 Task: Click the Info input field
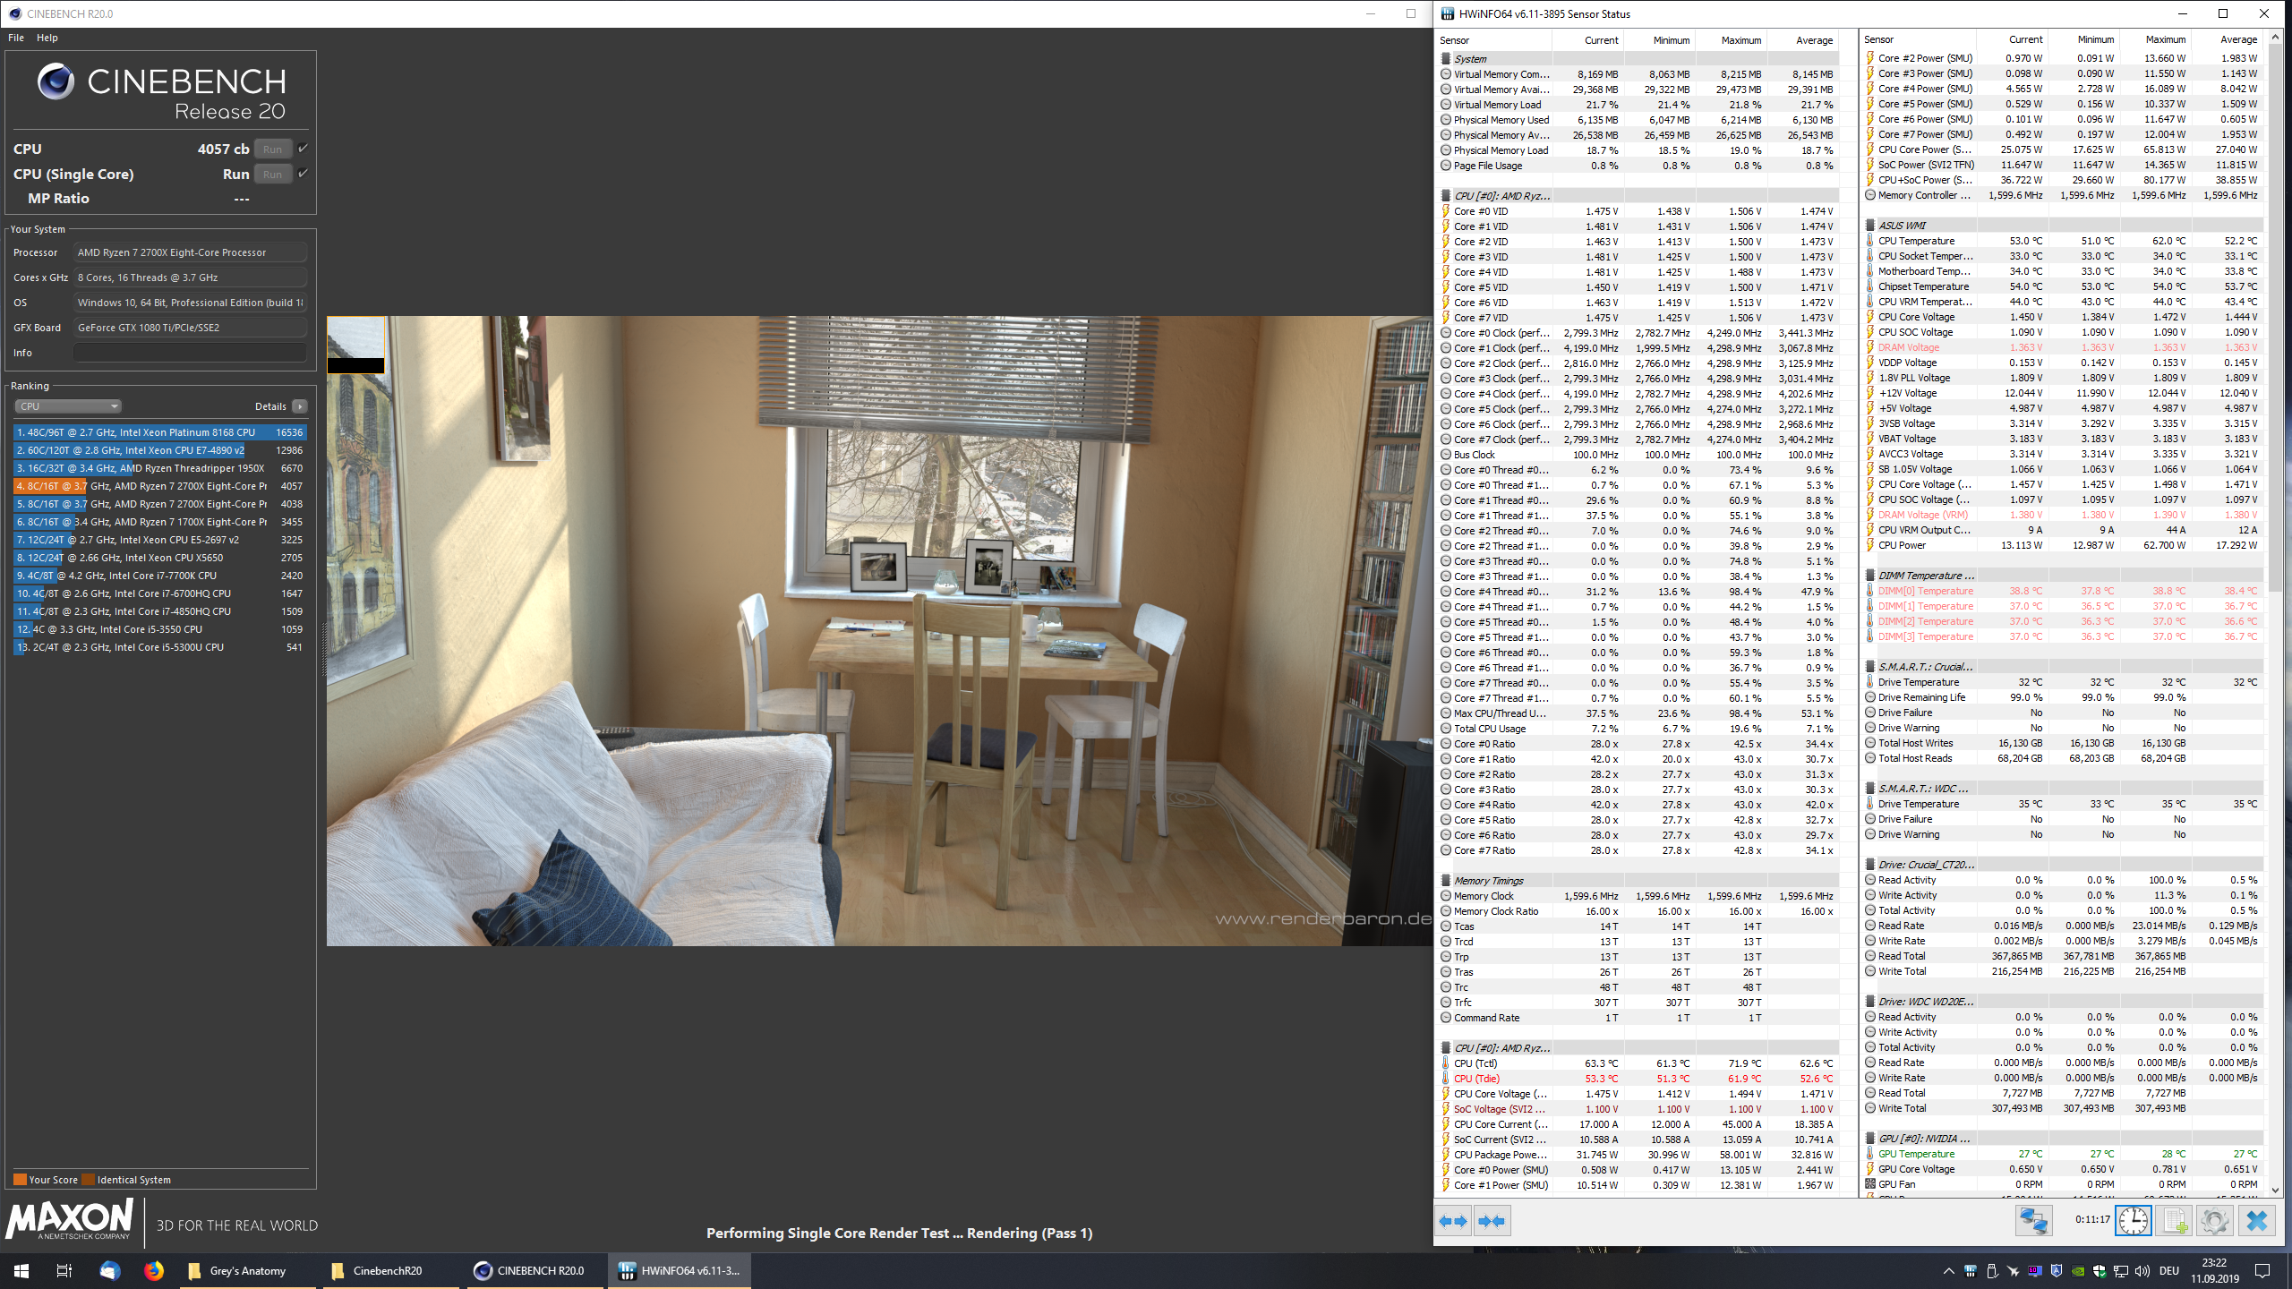(x=190, y=353)
